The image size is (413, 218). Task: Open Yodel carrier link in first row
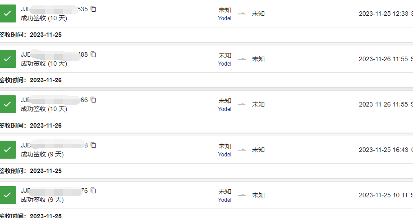point(225,18)
